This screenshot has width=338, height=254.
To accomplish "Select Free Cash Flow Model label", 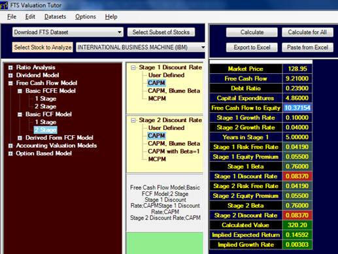I will point(46,83).
